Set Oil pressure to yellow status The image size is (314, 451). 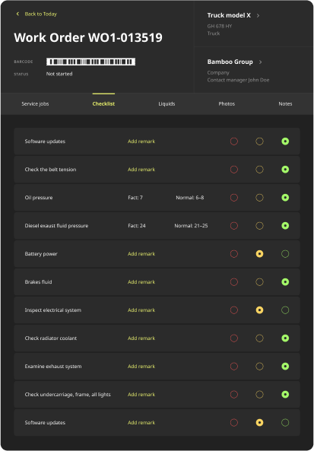(260, 198)
